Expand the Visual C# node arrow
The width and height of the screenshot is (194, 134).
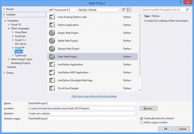click(9, 25)
